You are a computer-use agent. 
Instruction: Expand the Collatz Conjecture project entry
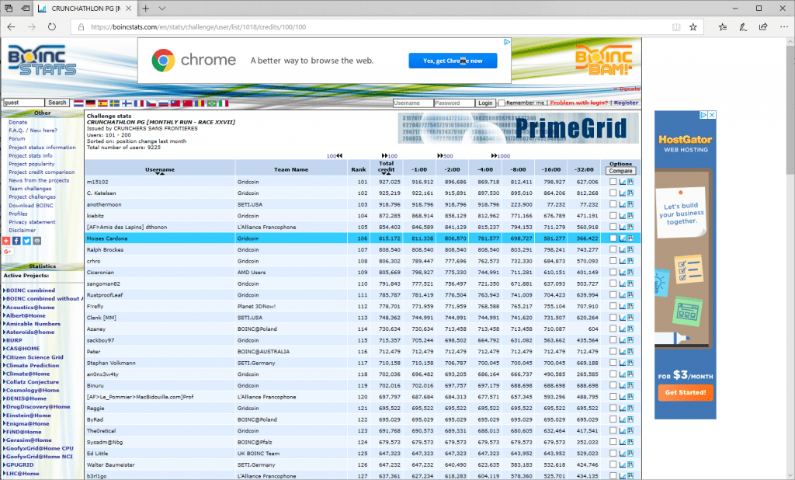point(31,382)
